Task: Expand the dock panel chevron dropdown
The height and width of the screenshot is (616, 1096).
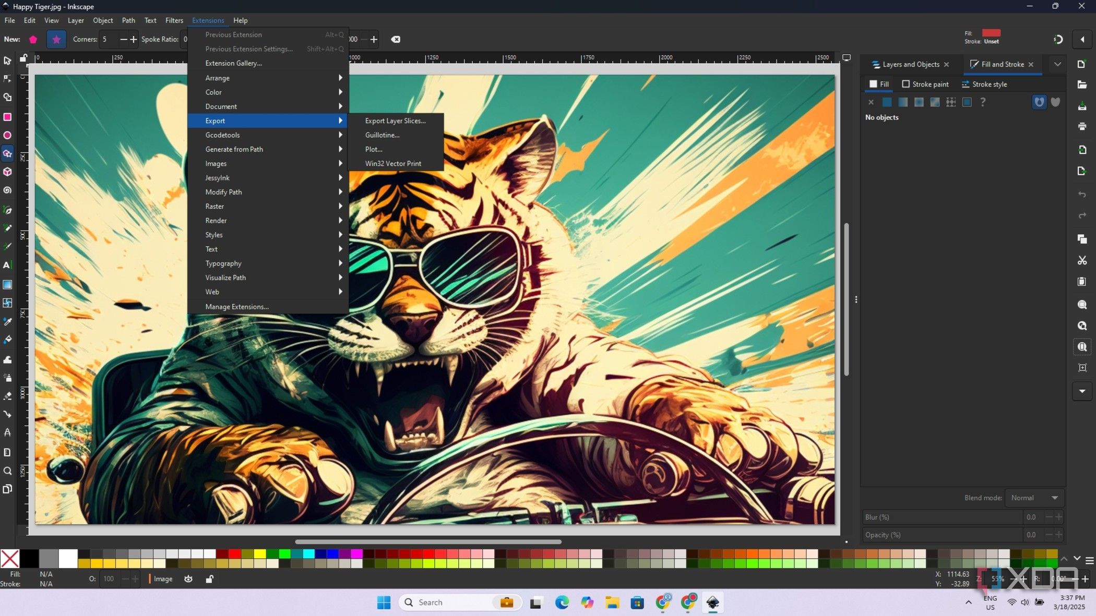Action: pyautogui.click(x=1057, y=64)
